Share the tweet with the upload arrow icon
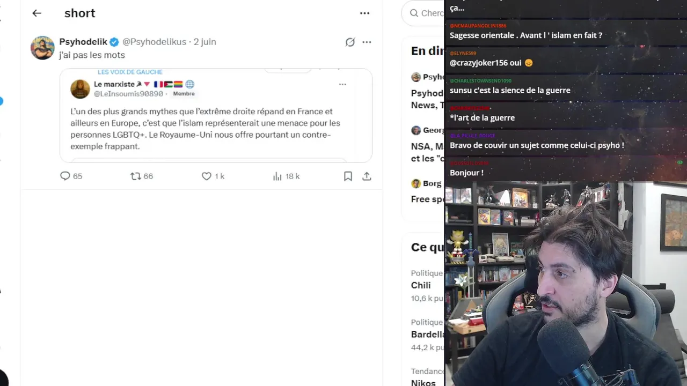687x386 pixels. pyautogui.click(x=367, y=176)
